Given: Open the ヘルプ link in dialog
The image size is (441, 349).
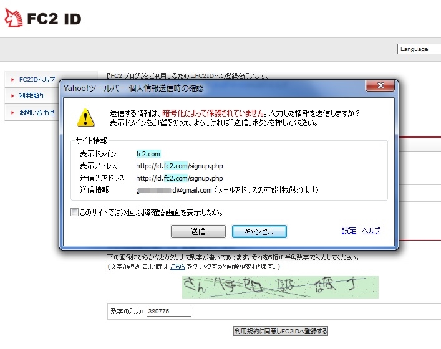Looking at the screenshot, I should (371, 231).
